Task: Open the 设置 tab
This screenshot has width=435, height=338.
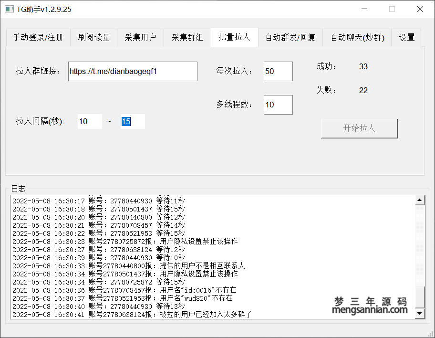Action: pyautogui.click(x=406, y=38)
